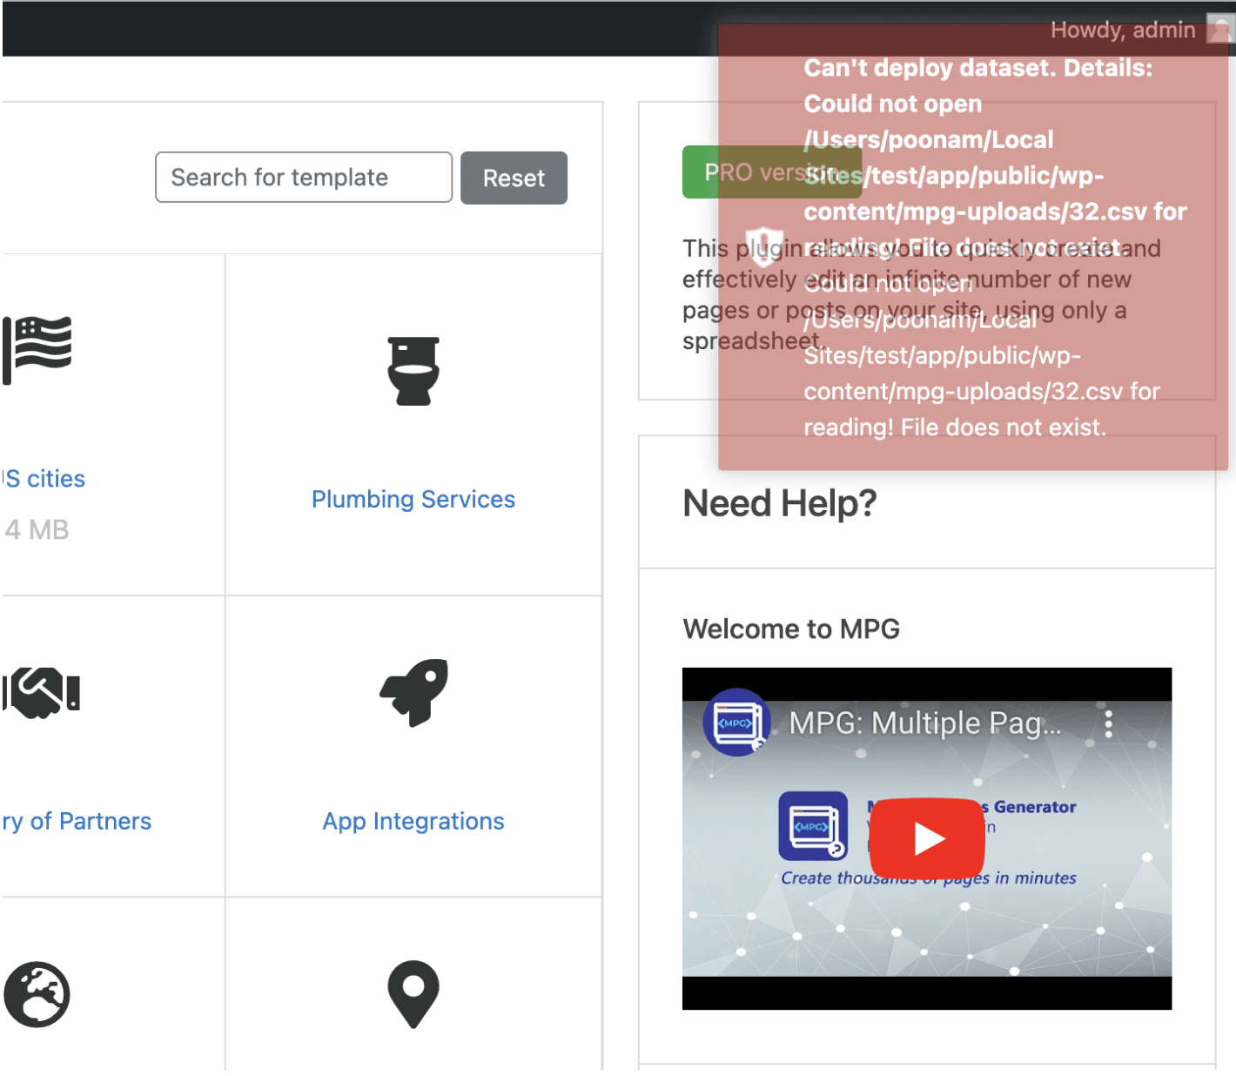Select the globe template icon
Screen dimensions: 1236x1076
(x=37, y=994)
